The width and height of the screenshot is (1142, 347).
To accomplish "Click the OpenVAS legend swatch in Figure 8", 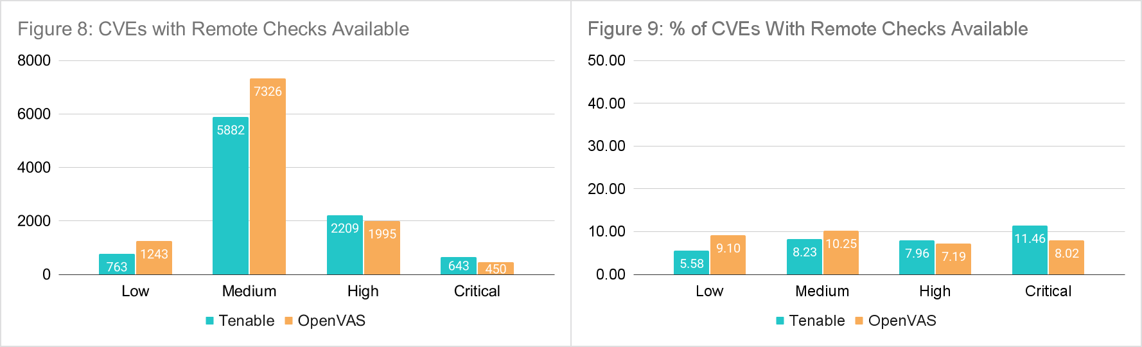I will tap(288, 321).
